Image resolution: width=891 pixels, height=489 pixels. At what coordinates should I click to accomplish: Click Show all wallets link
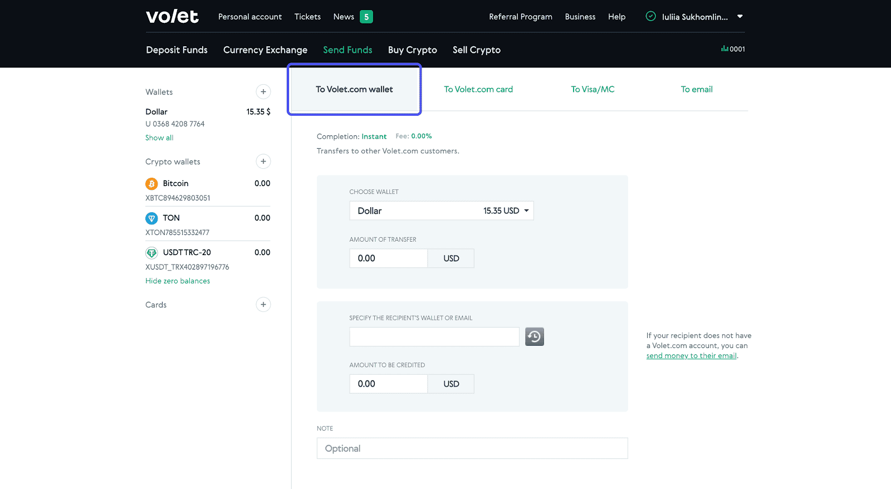click(x=159, y=138)
